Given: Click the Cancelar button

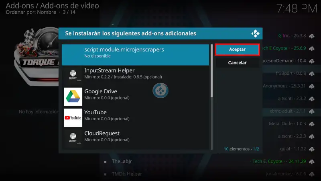Looking at the screenshot, I should (x=237, y=63).
